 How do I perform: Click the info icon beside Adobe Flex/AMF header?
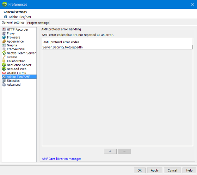(x=6, y=17)
